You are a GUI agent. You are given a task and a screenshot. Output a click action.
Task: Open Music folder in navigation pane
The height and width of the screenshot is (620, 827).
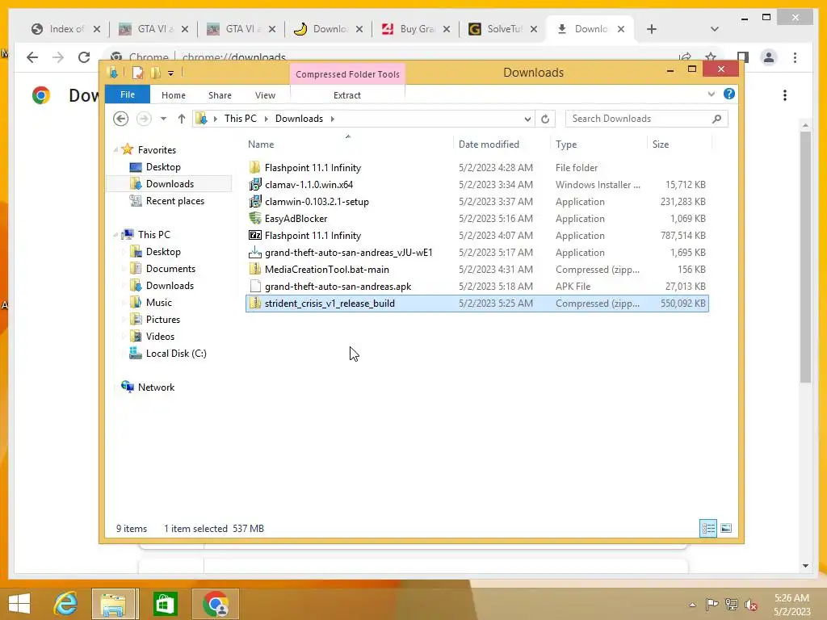159,302
